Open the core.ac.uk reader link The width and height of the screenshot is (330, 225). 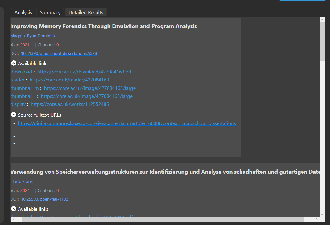click(x=69, y=80)
